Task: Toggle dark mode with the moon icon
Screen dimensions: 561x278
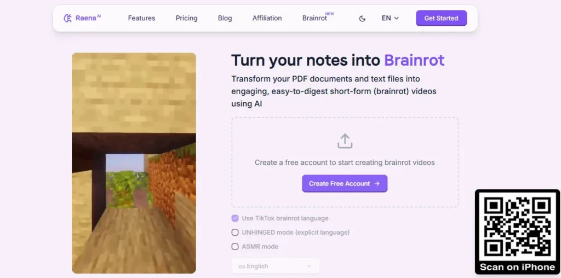Action: [362, 19]
